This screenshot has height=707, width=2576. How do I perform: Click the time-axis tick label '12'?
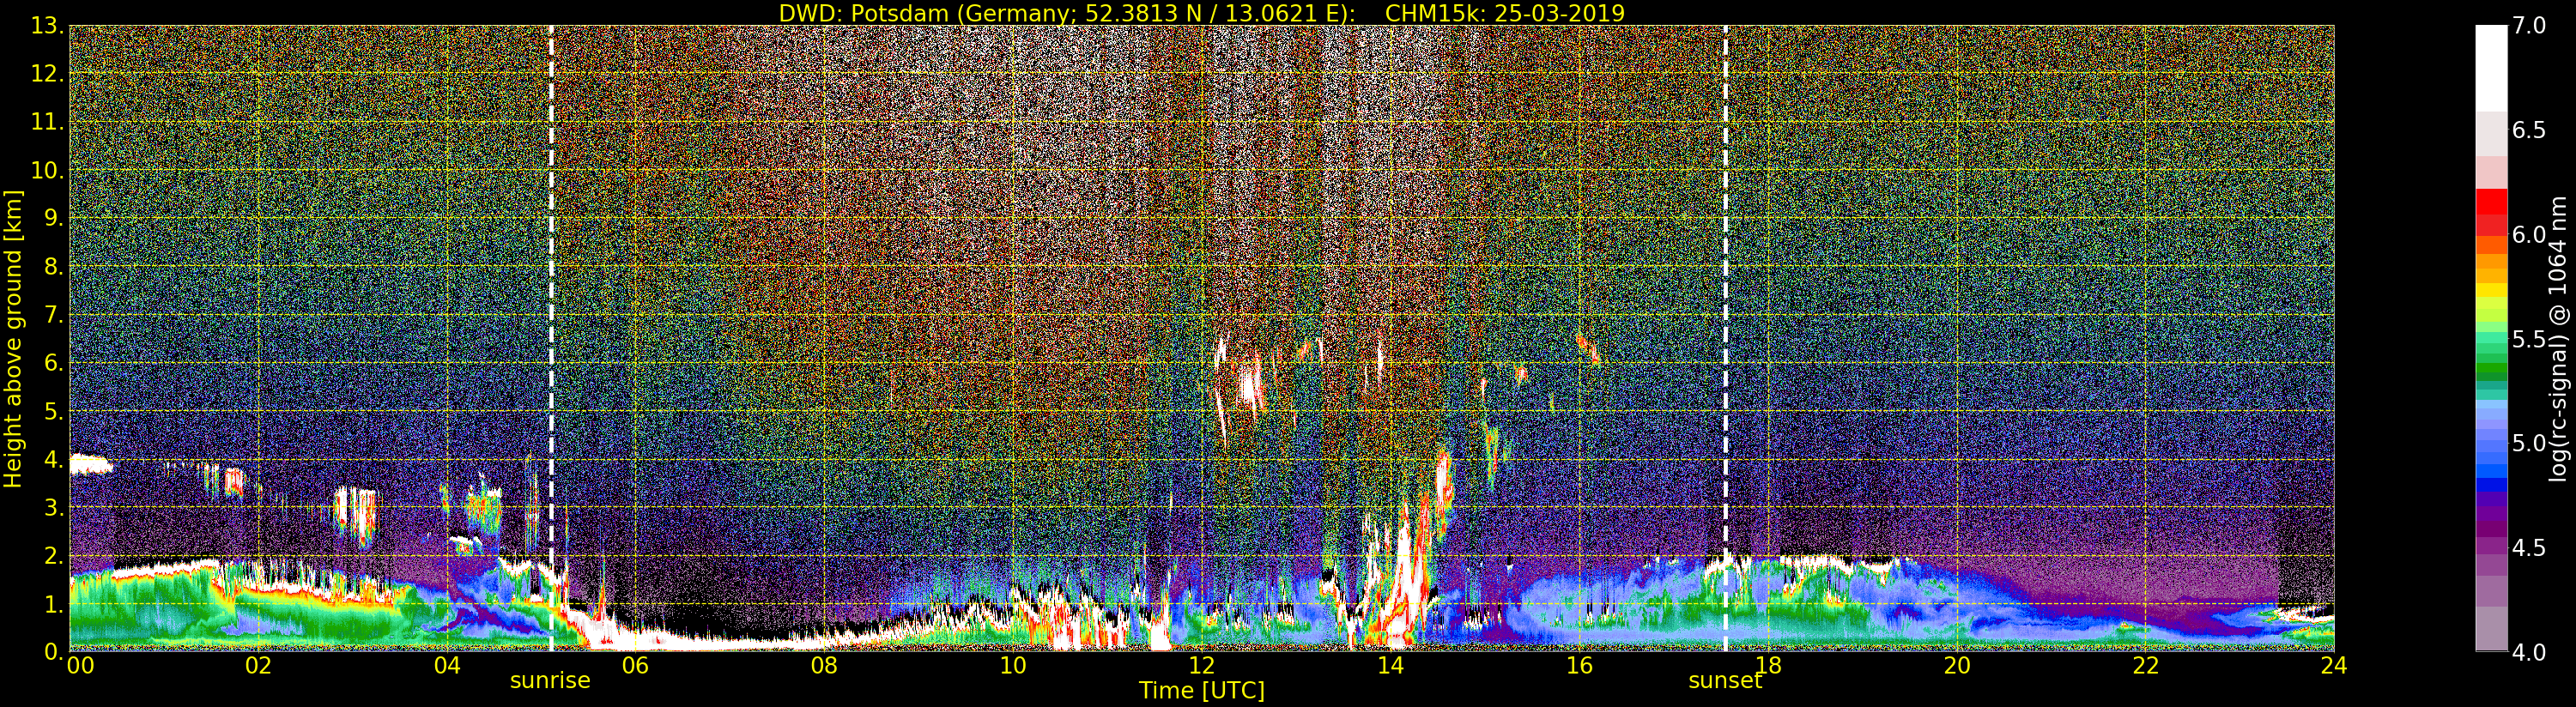(x=1202, y=665)
